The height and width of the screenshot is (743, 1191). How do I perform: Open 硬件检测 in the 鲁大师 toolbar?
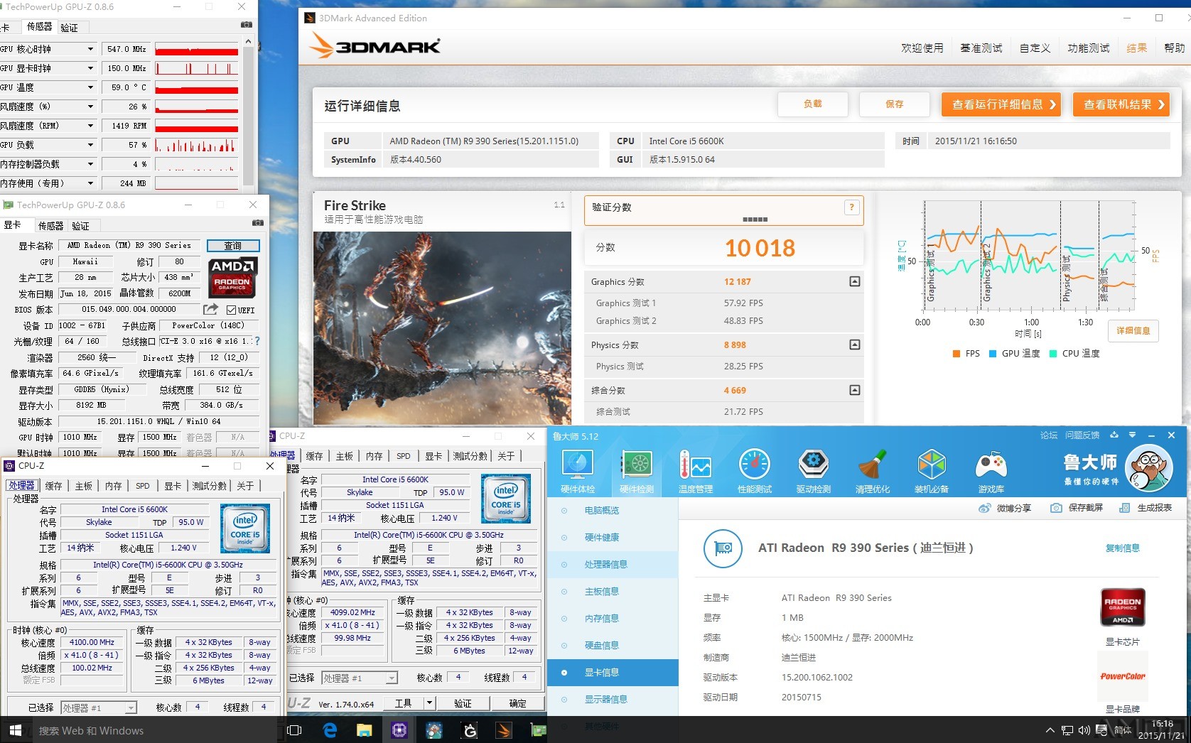[637, 471]
